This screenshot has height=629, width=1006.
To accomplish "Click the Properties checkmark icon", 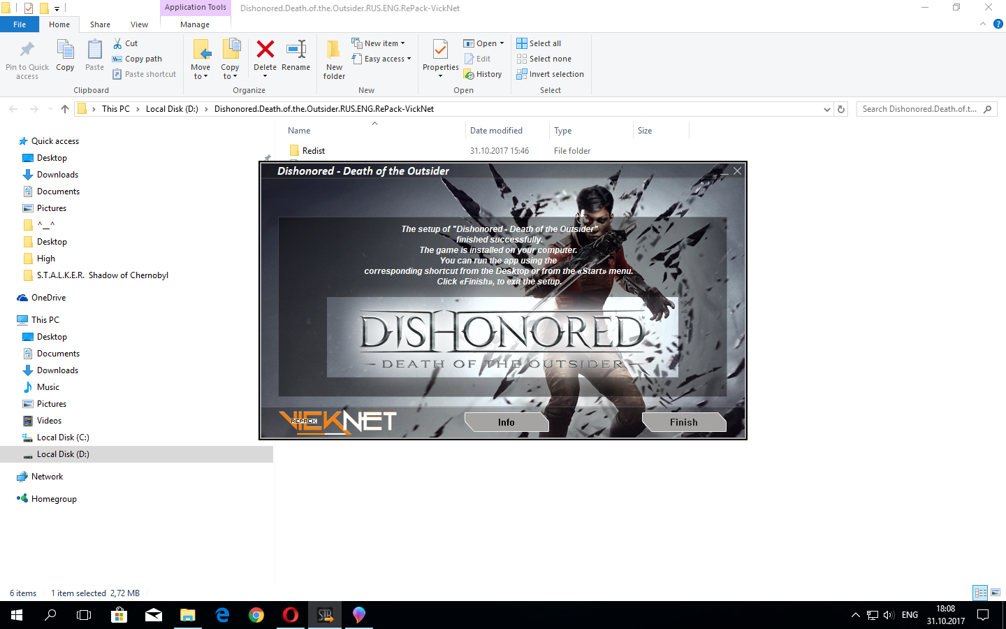I will (x=440, y=50).
